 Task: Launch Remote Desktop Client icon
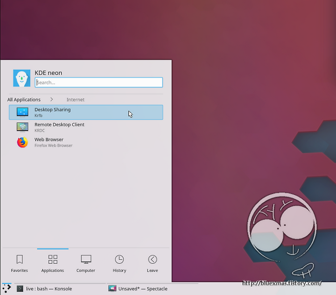(x=22, y=127)
